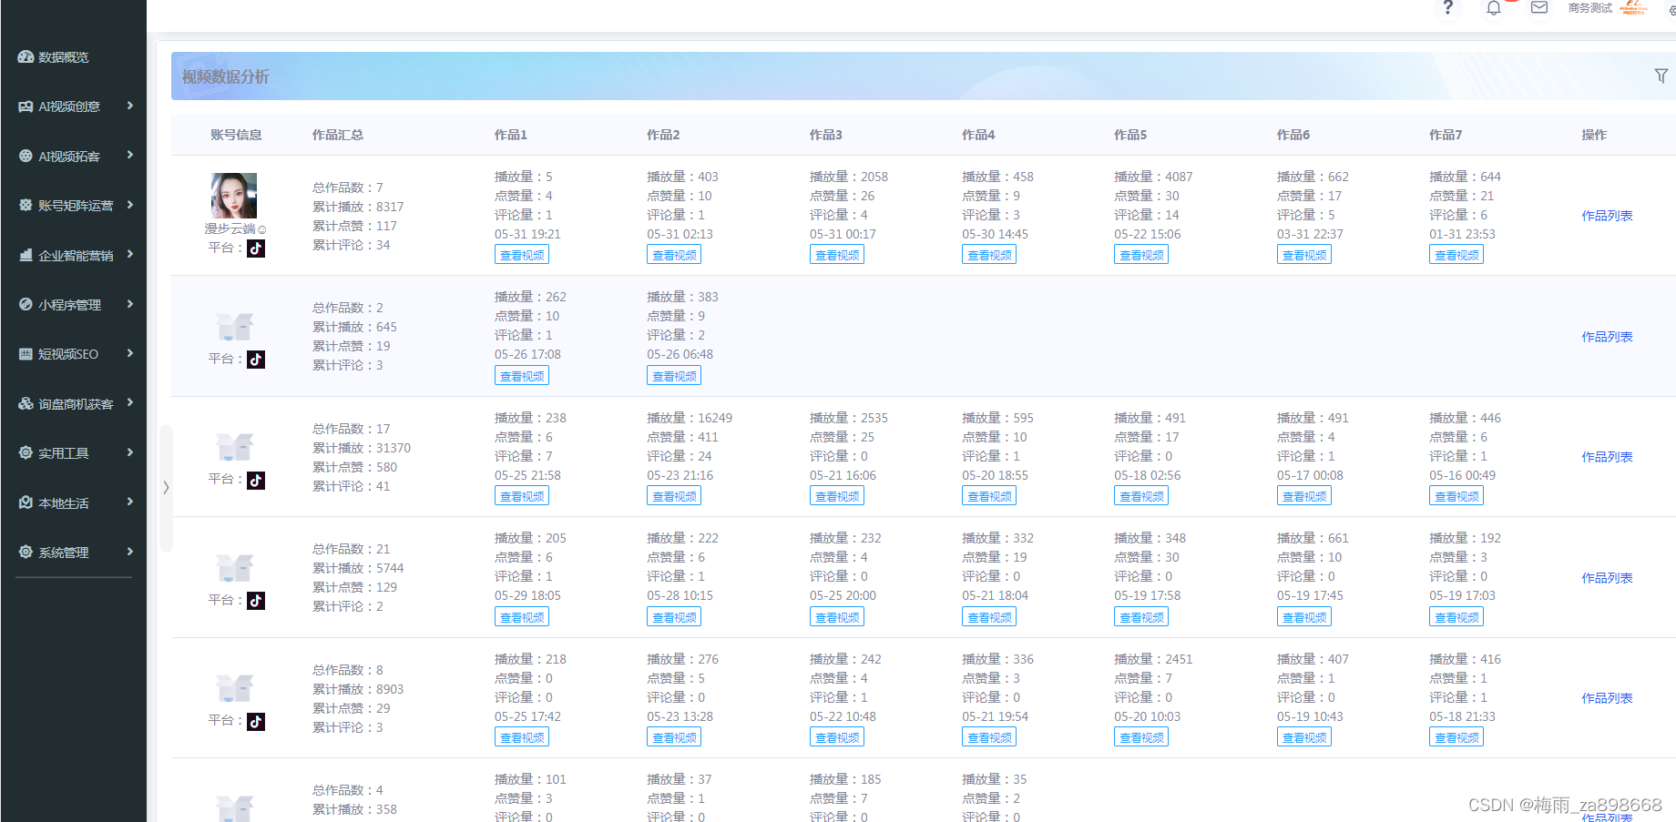
Task: Select the 系统管理 menu label
Action: click(x=64, y=553)
